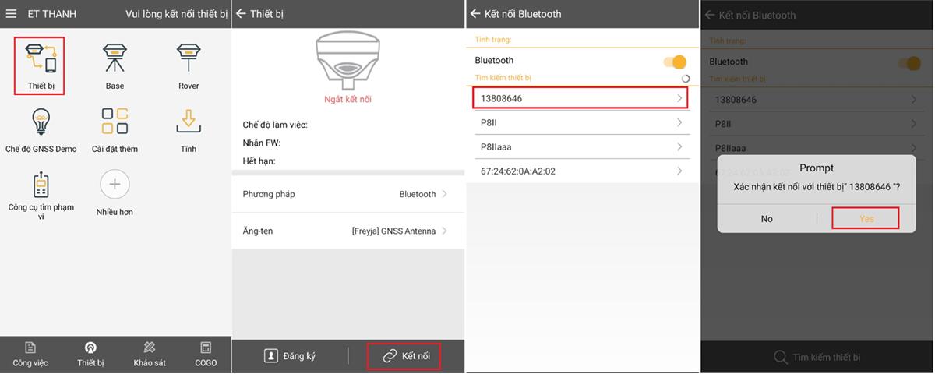Expand the Ăng-ten Freyja GNSS Antenna option

point(347,231)
